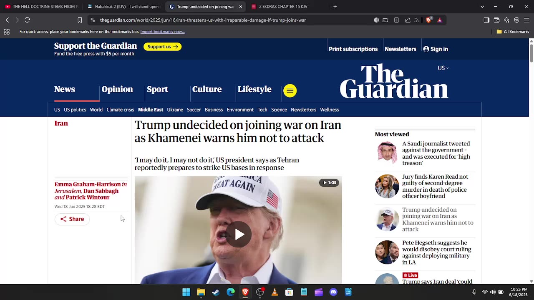Open Leo AI assistant star icon
Viewport: 534px width, 300px height.
(506, 20)
